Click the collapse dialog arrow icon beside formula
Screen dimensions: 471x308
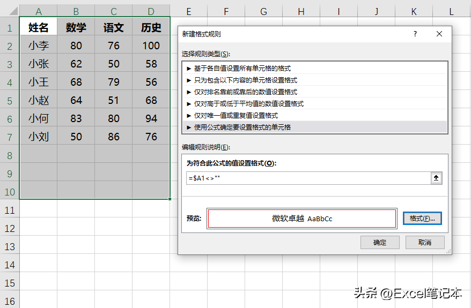436,178
